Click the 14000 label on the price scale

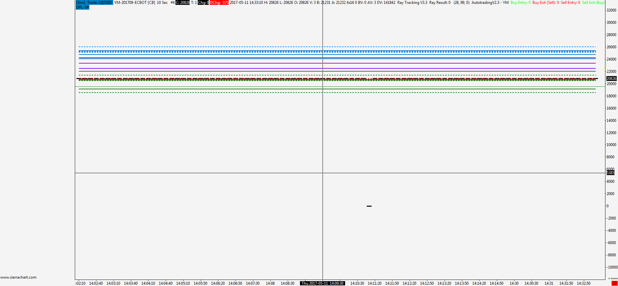611,121
